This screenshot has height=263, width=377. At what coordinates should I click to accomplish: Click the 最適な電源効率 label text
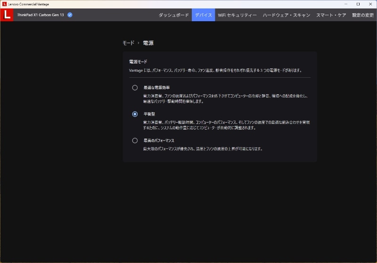[156, 88]
